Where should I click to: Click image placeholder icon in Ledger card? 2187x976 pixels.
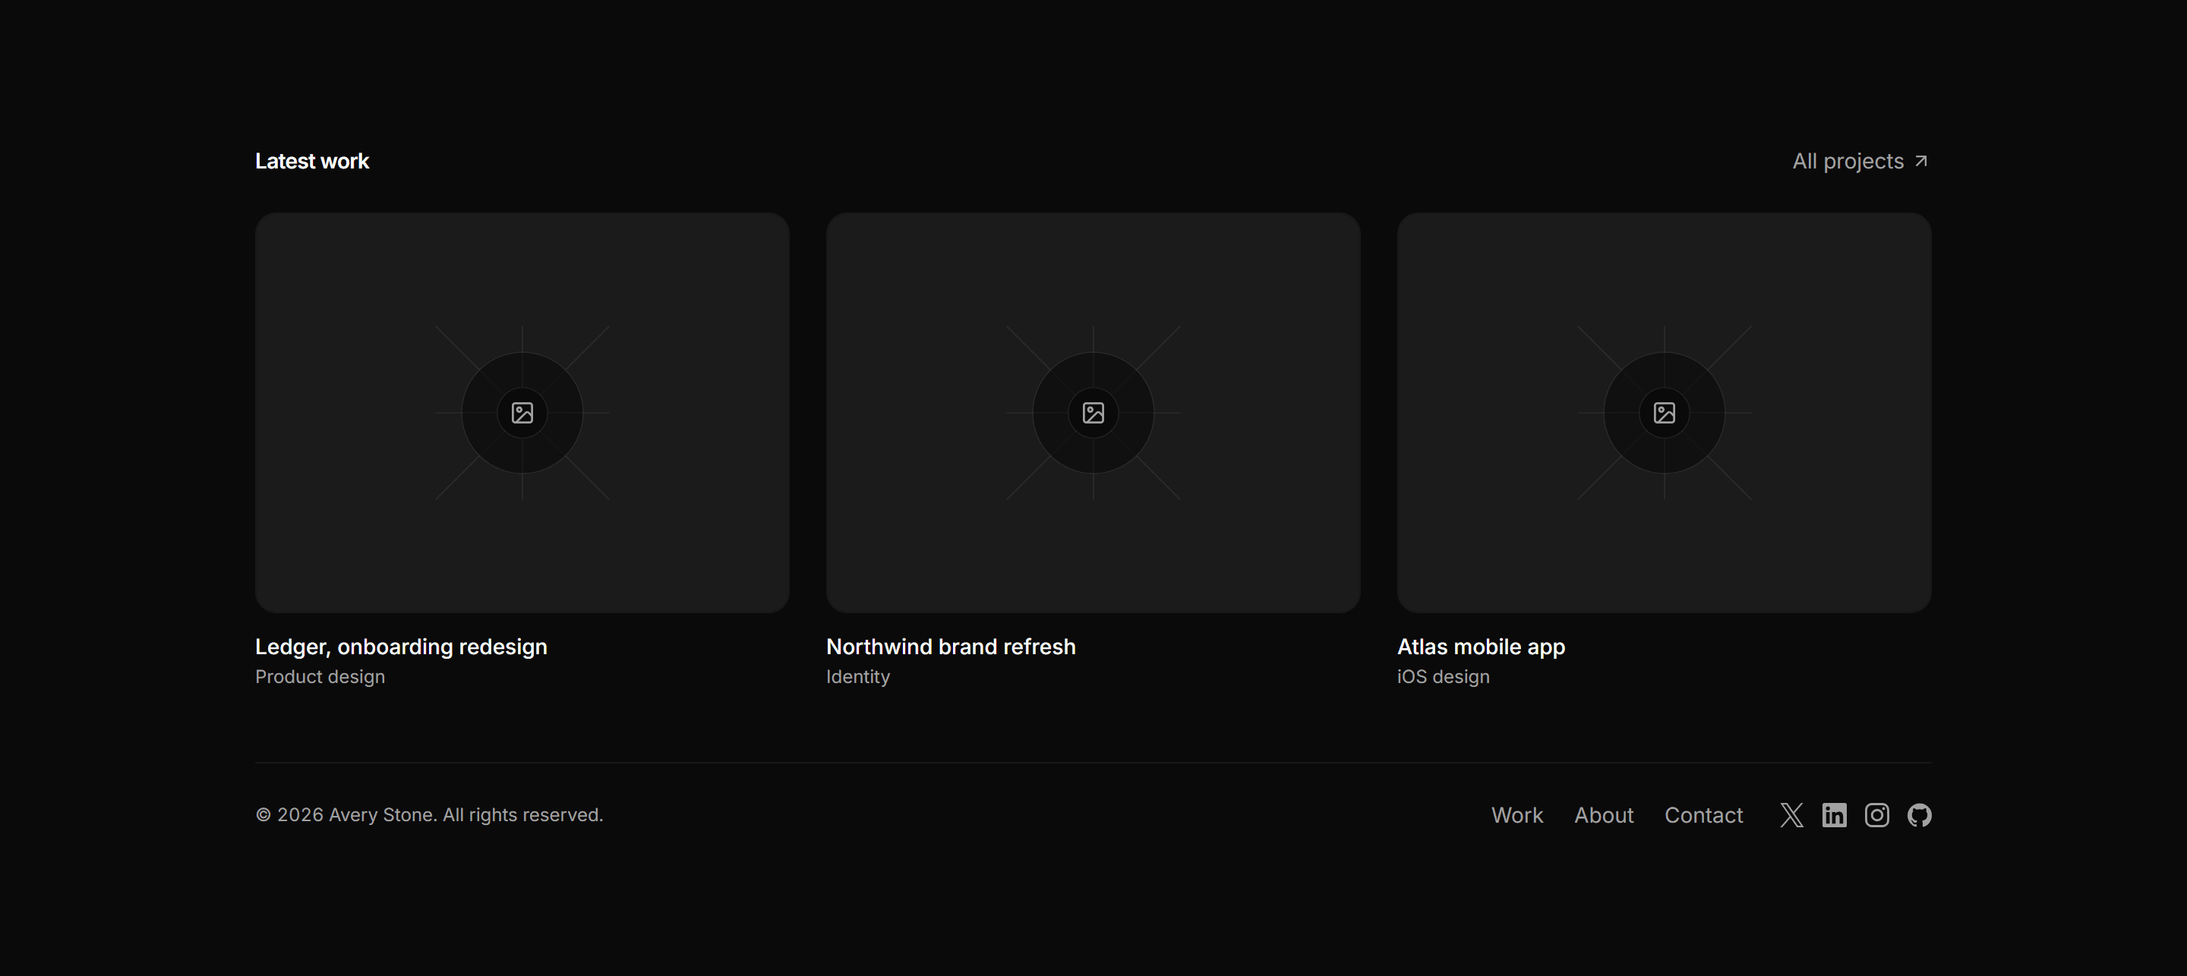[x=522, y=414]
